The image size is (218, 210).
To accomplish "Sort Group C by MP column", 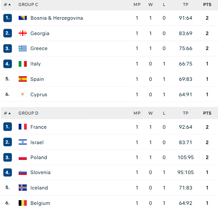I will [137, 5].
